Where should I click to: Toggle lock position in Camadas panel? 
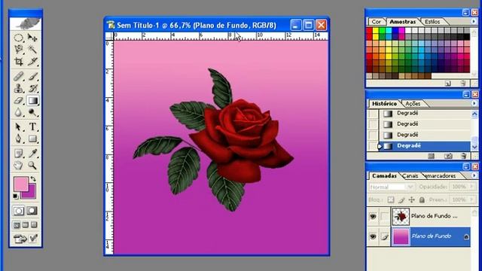click(x=412, y=199)
